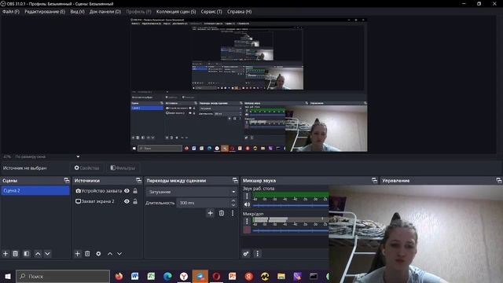The width and height of the screenshot is (503, 283).
Task: Open File Explorer from the taskbar
Action: point(281,276)
